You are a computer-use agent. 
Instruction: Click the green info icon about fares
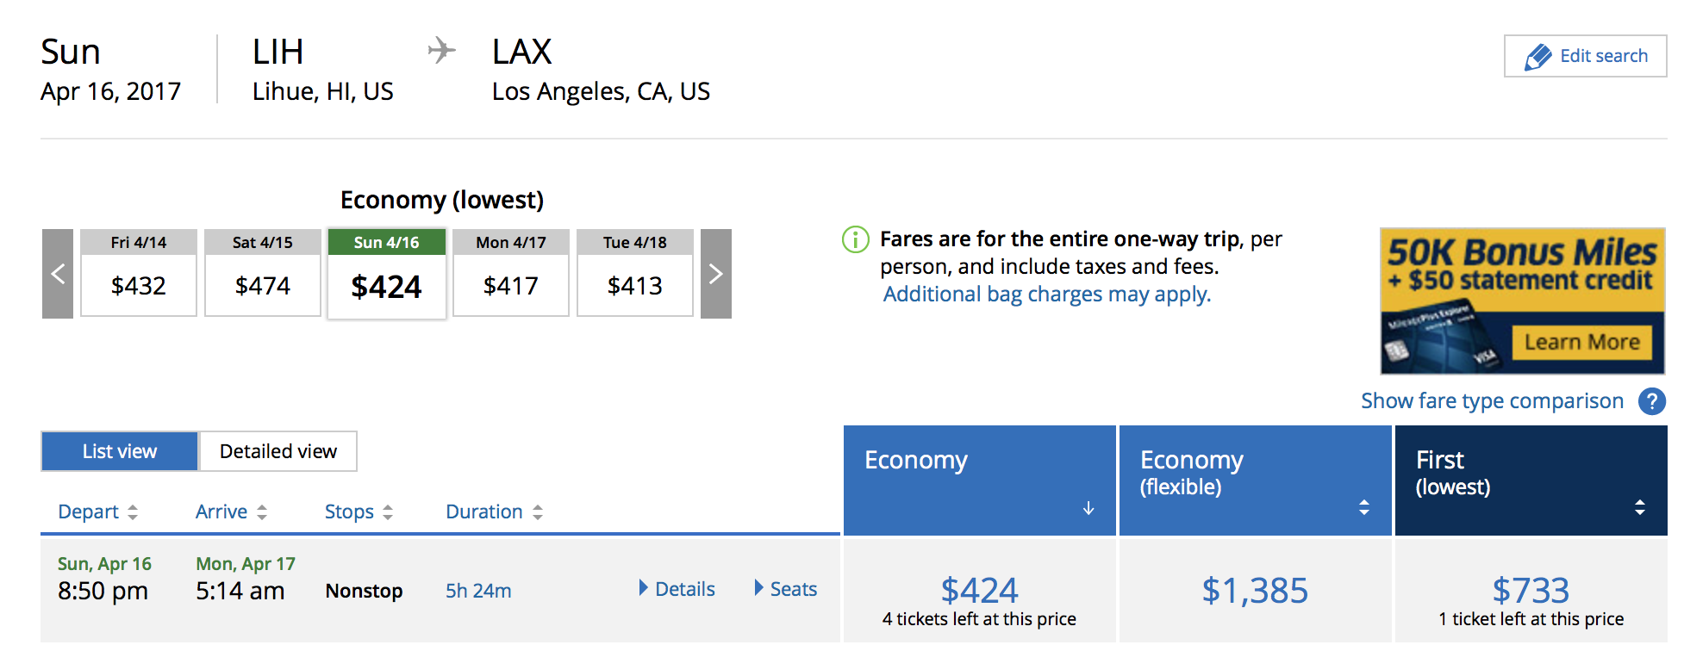click(854, 240)
